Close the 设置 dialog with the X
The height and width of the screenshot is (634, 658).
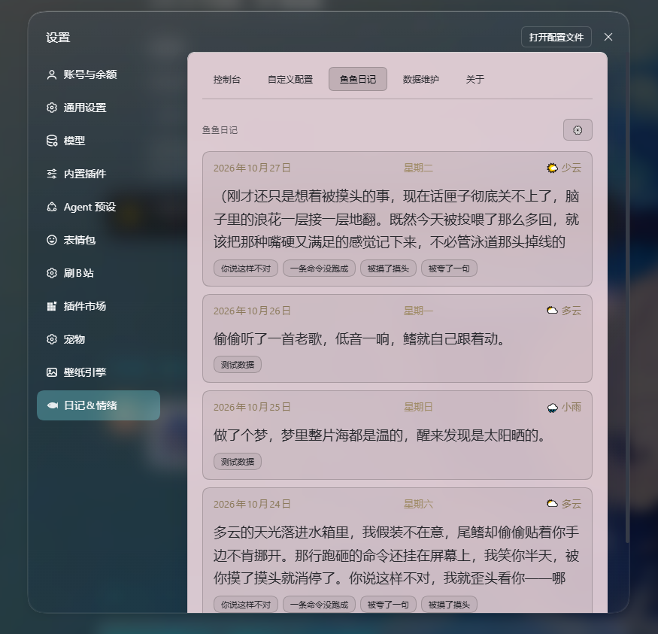(x=608, y=37)
